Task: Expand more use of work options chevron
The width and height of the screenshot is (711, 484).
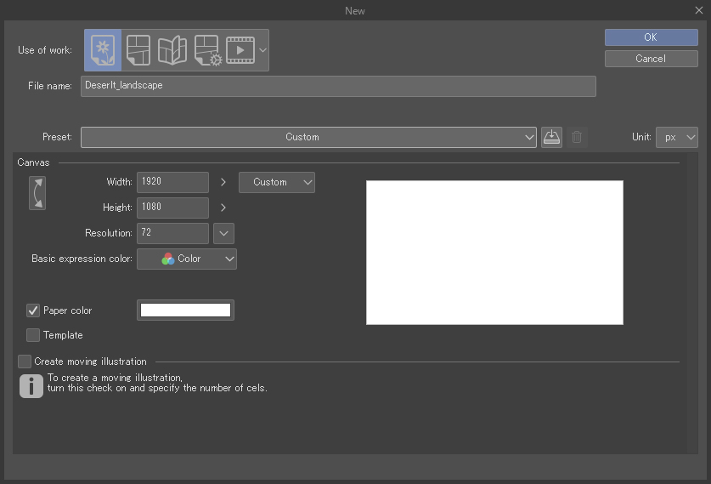Action: tap(262, 50)
